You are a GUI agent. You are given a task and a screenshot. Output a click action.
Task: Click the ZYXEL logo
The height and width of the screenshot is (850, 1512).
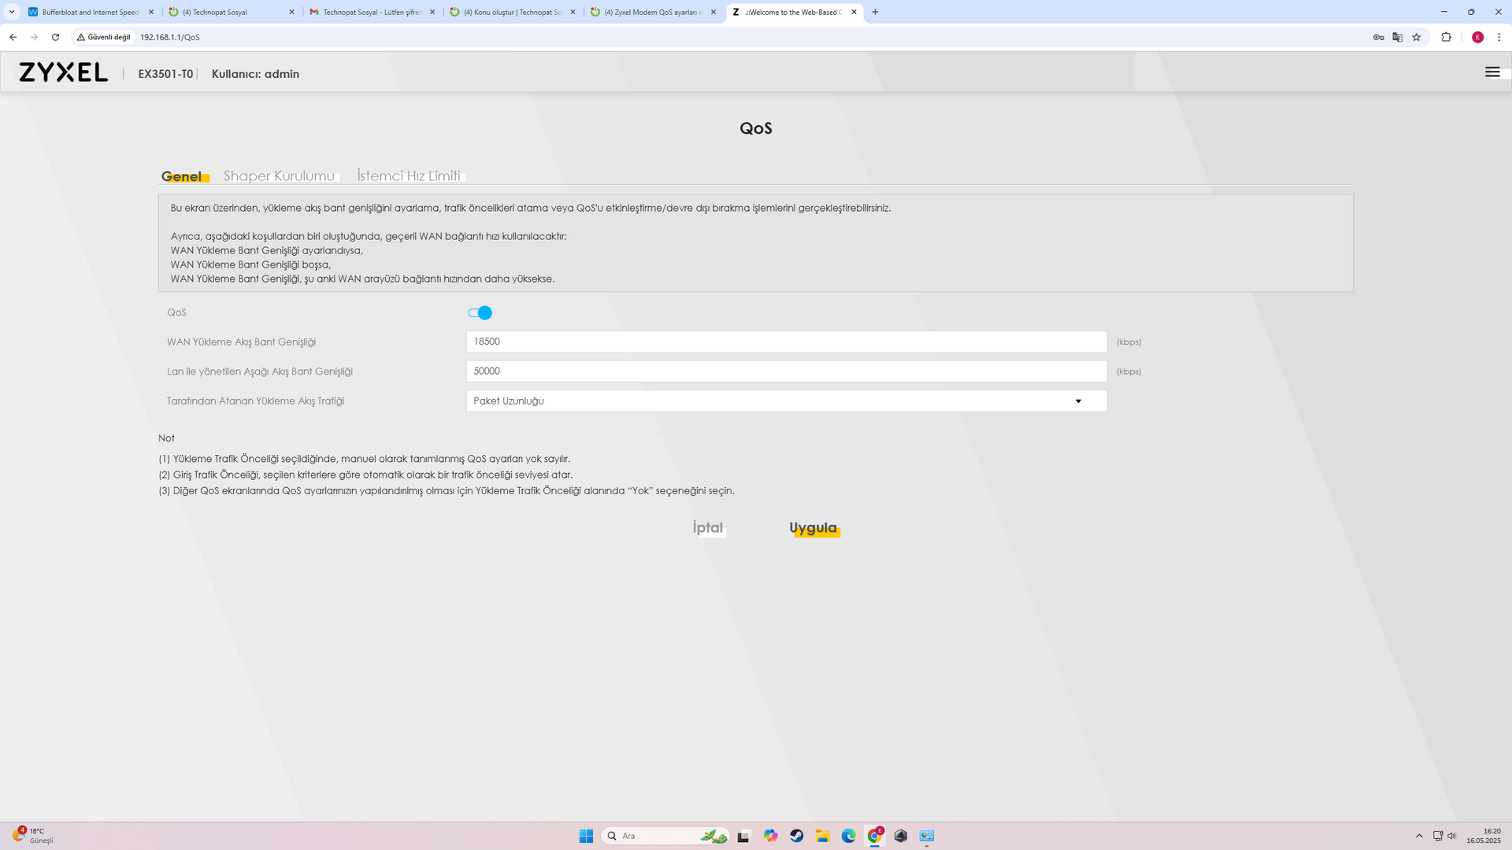[64, 72]
